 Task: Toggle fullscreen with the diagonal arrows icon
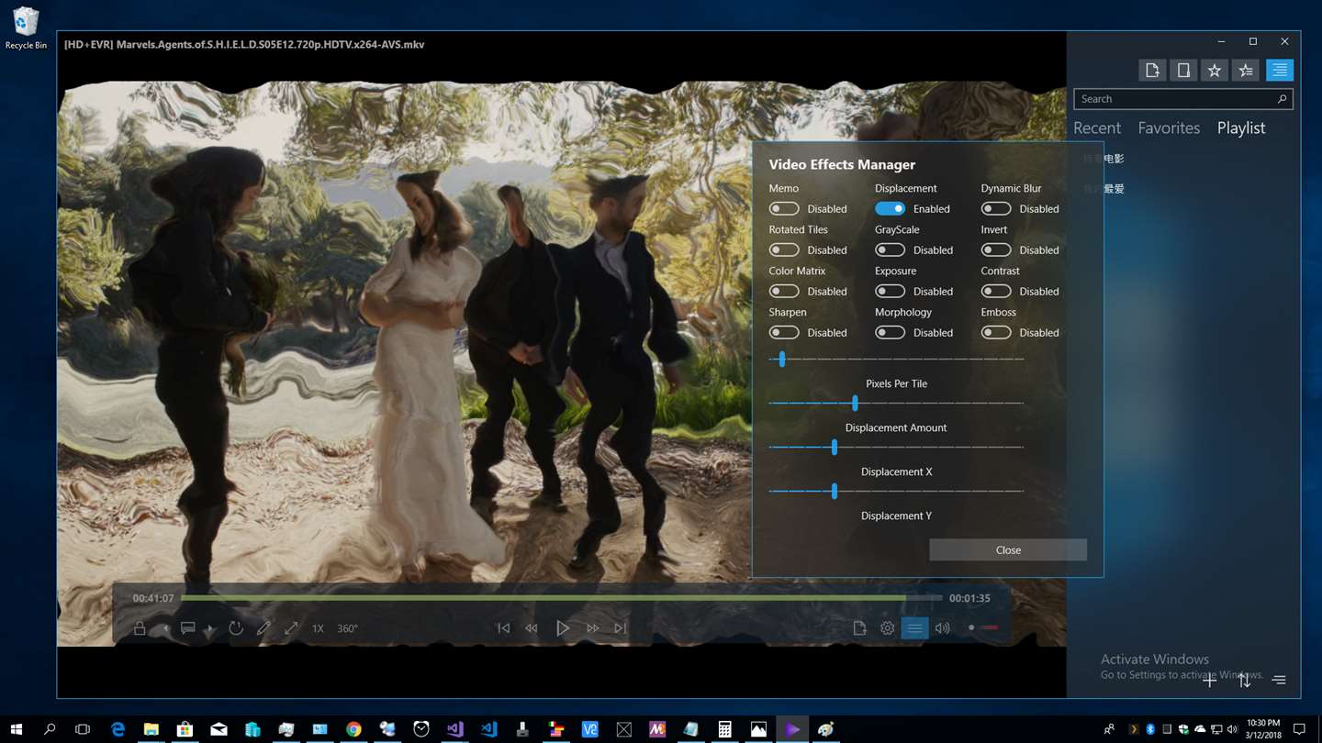291,628
